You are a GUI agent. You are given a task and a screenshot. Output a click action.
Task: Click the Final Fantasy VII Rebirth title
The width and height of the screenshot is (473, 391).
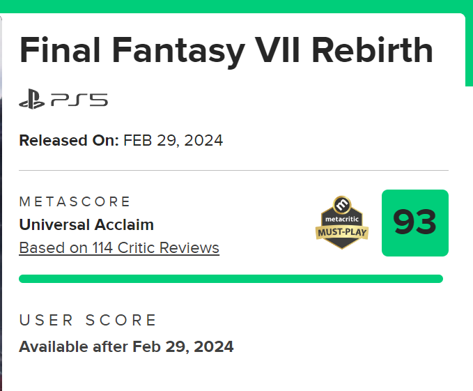coord(226,52)
